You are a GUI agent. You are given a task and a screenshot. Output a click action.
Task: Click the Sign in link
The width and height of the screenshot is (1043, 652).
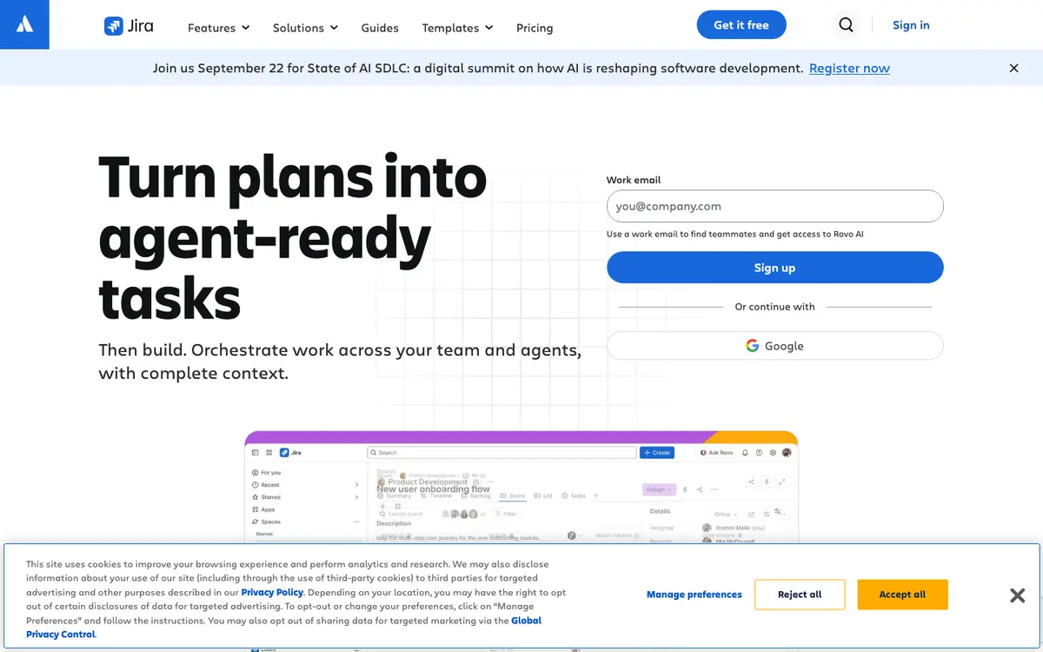click(911, 25)
